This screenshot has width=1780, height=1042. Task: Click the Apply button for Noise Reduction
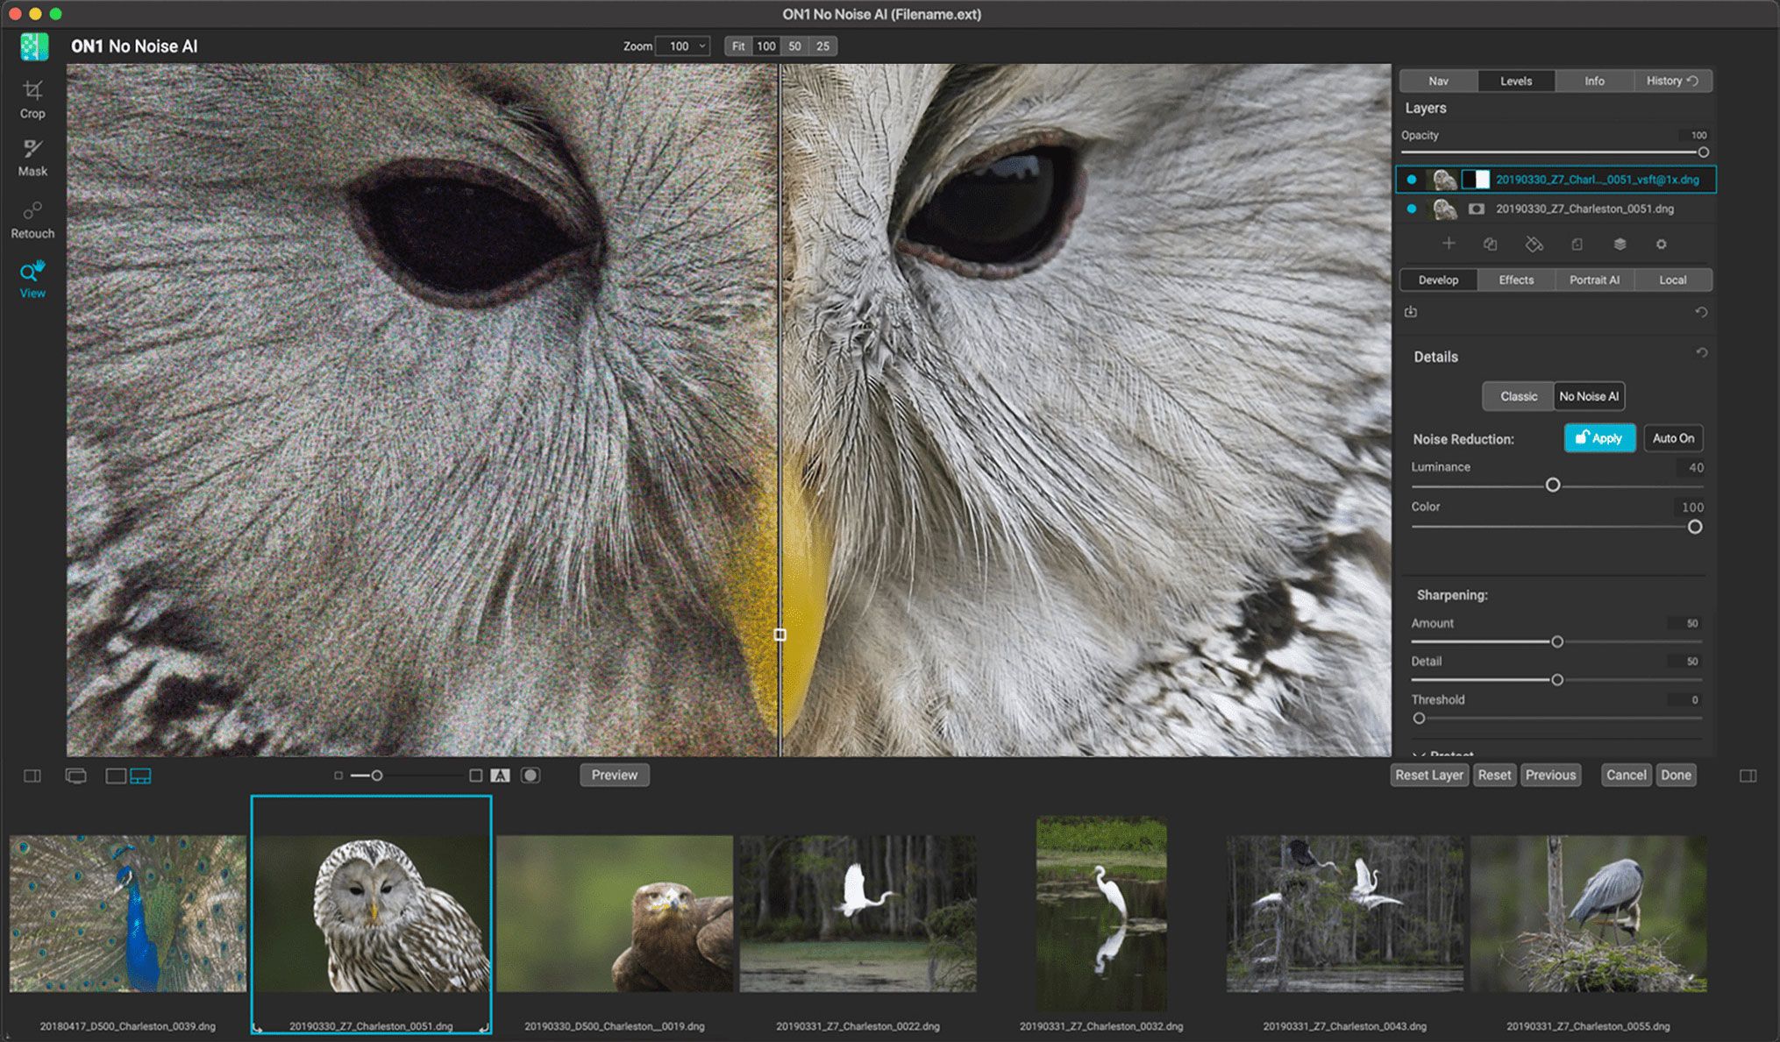1599,438
